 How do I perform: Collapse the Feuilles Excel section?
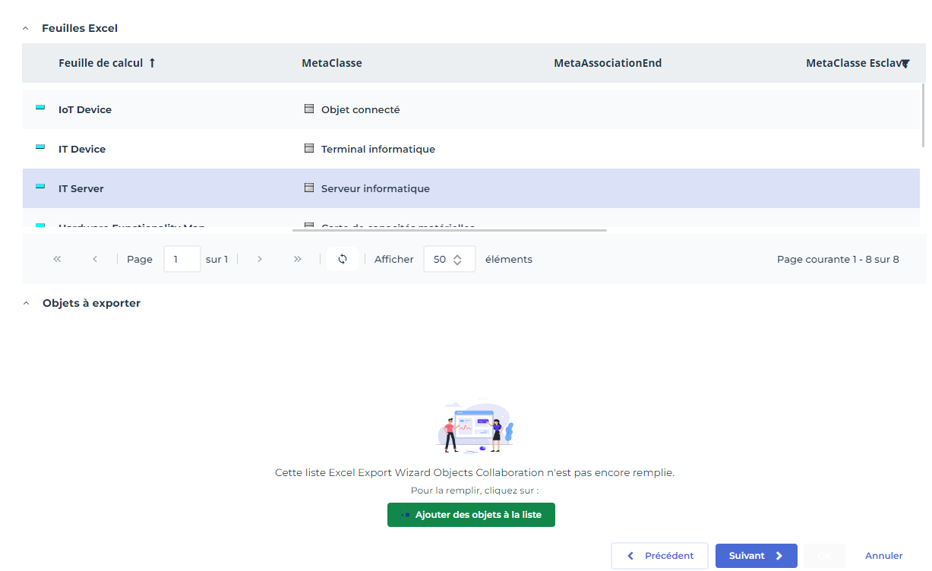point(26,28)
